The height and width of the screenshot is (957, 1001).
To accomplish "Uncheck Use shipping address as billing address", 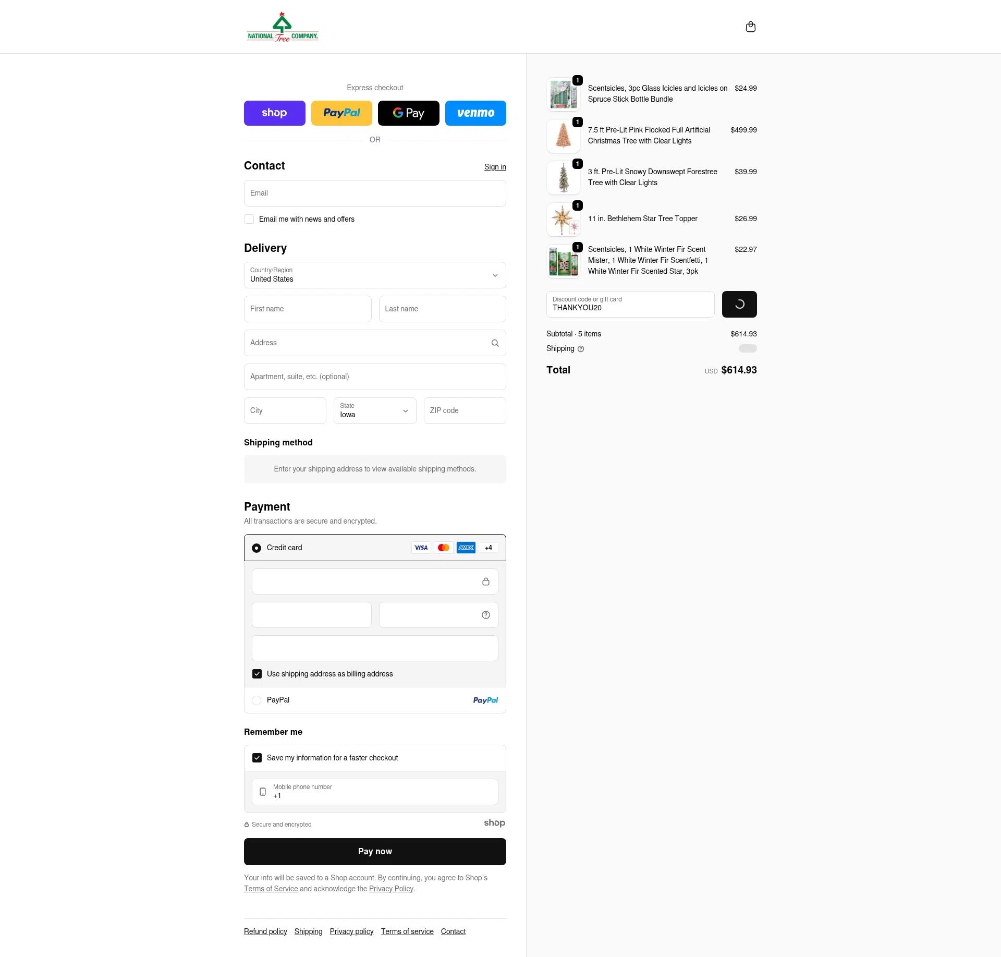I will [257, 674].
